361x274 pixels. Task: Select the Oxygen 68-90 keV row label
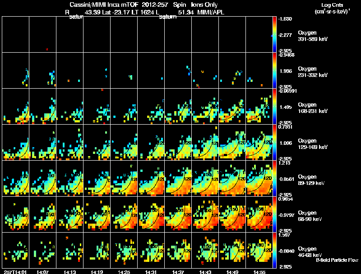(x=310, y=216)
